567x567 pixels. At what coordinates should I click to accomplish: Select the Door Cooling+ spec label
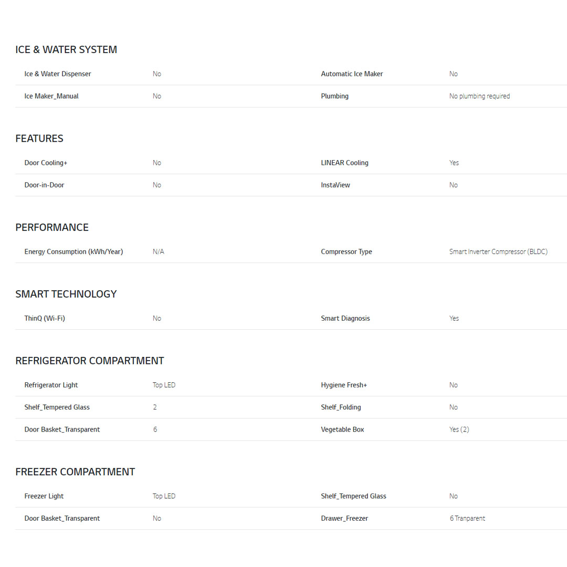46,163
